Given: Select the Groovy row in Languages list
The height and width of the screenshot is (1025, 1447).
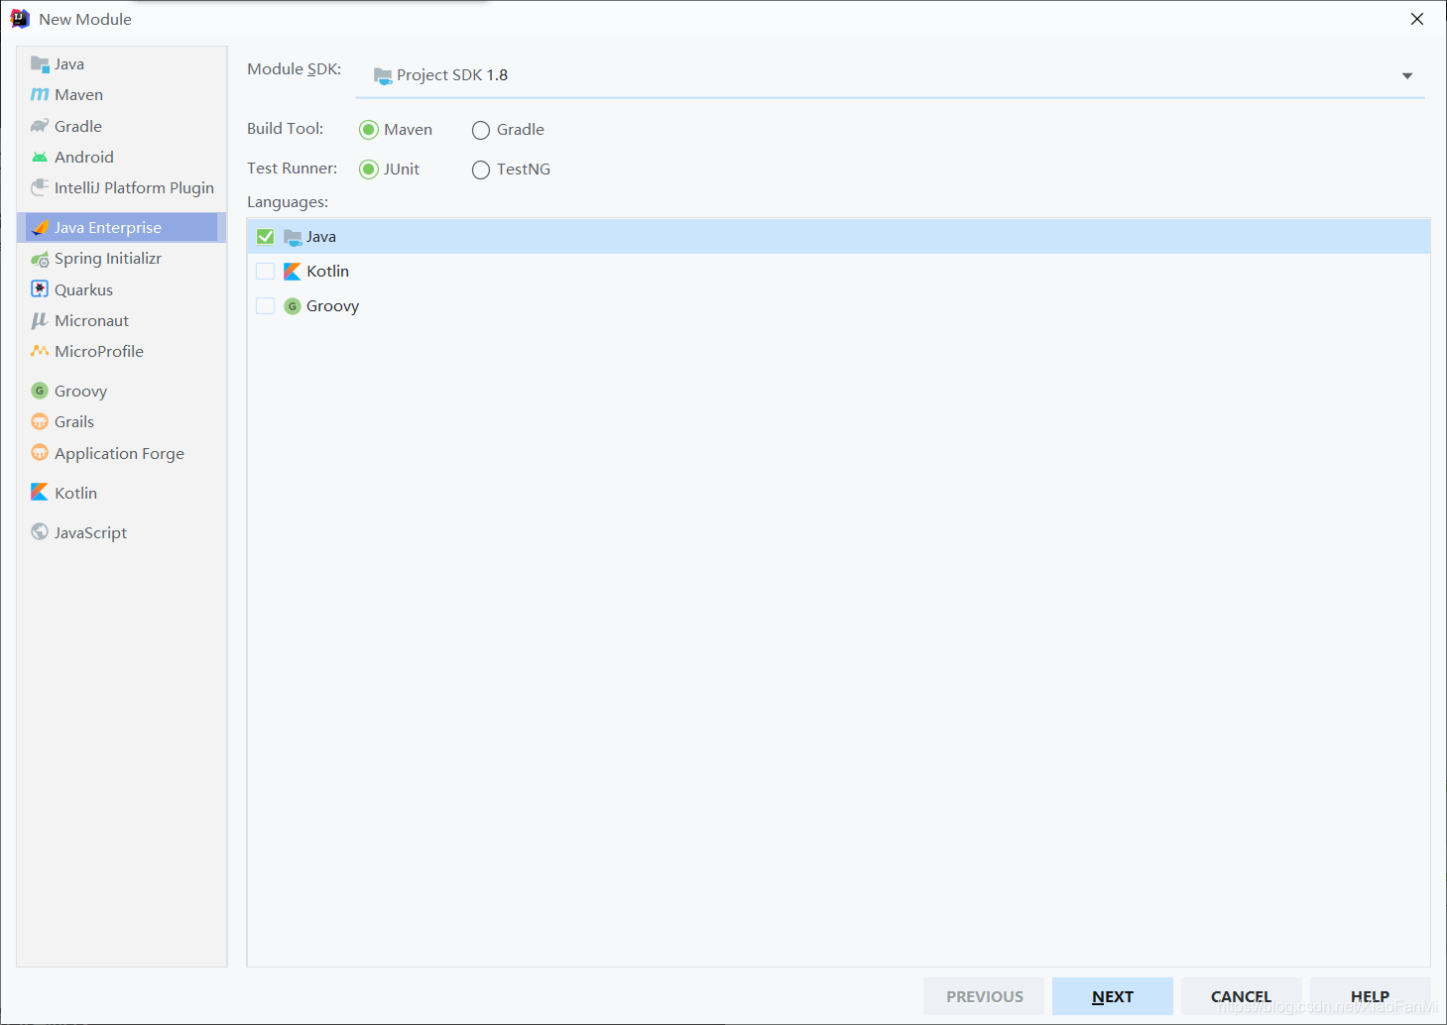Looking at the screenshot, I should point(838,305).
